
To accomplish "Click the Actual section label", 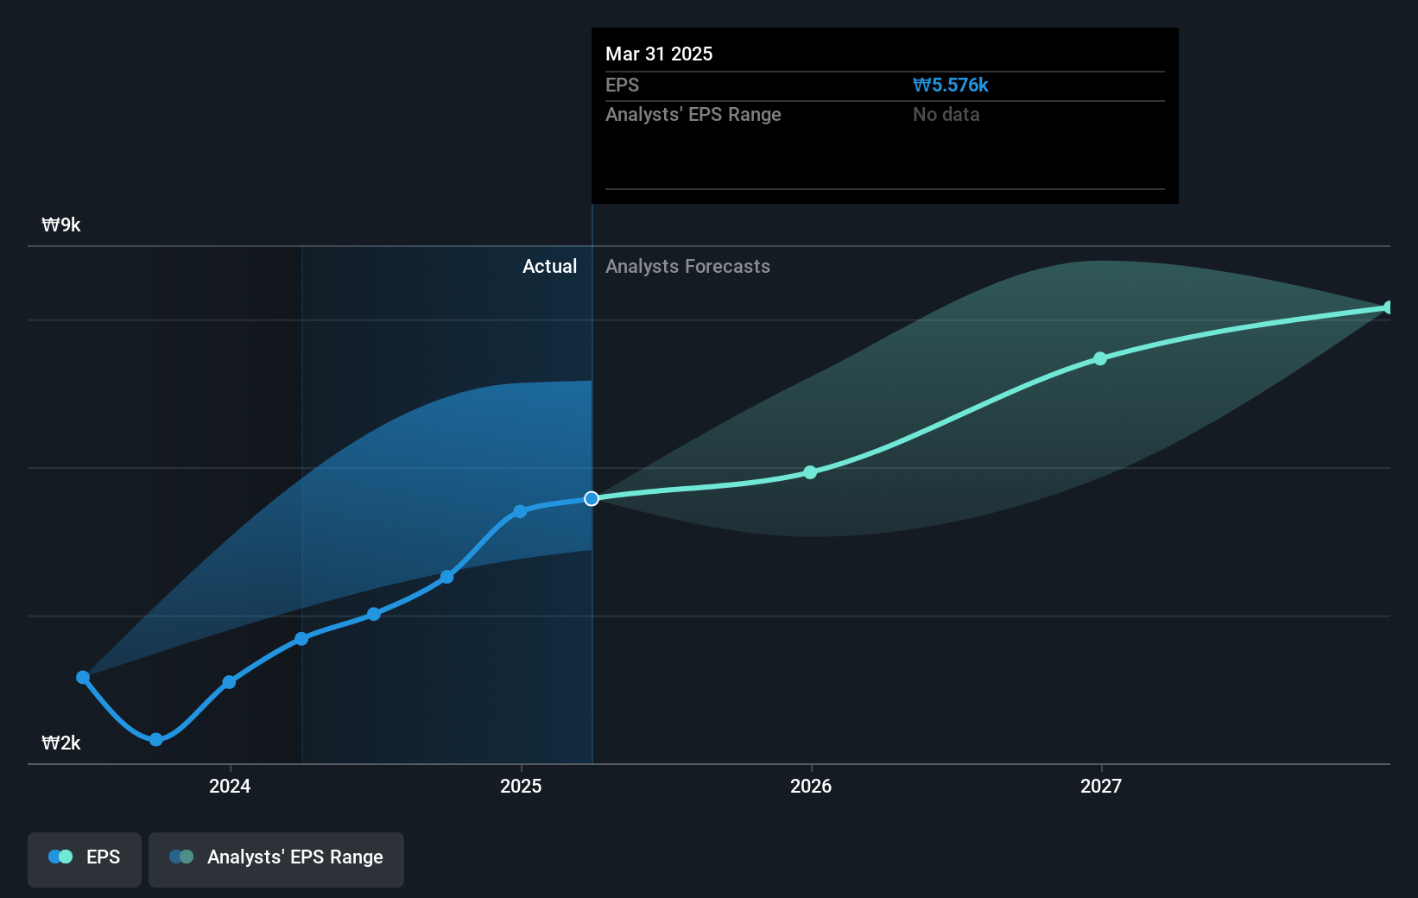I will tap(549, 266).
